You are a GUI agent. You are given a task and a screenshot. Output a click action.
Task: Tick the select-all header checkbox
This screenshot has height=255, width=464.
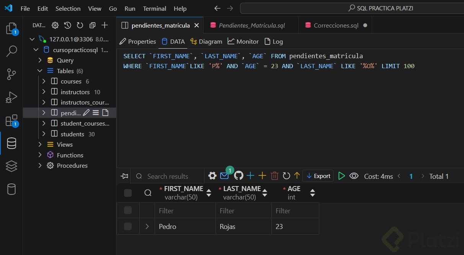point(128,193)
